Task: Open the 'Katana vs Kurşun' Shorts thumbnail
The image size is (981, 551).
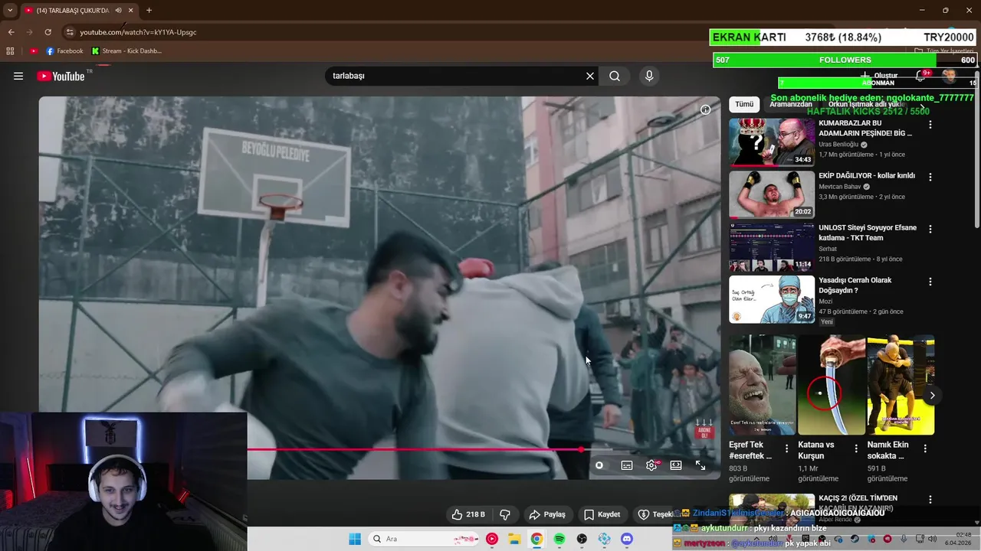Action: tap(832, 385)
